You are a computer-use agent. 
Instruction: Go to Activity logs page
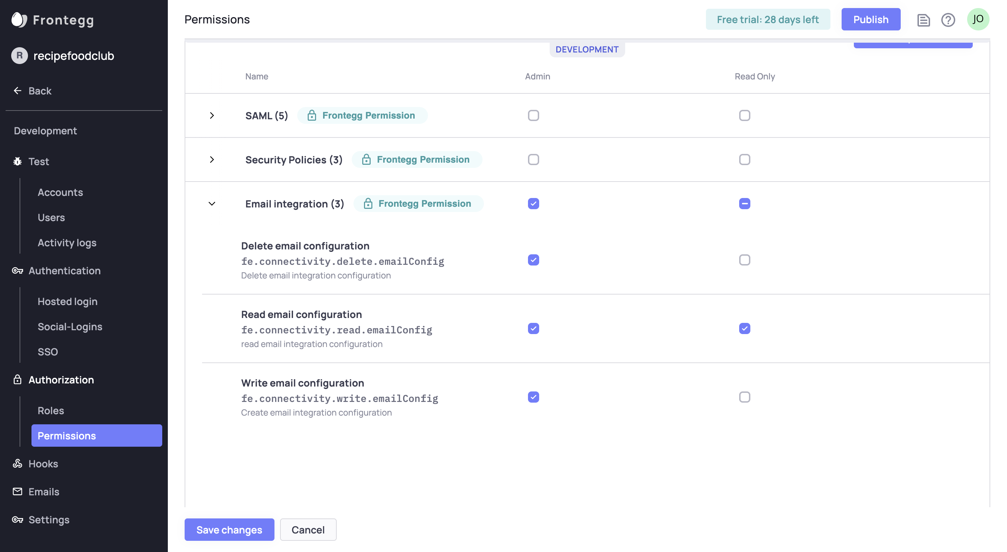(x=67, y=242)
